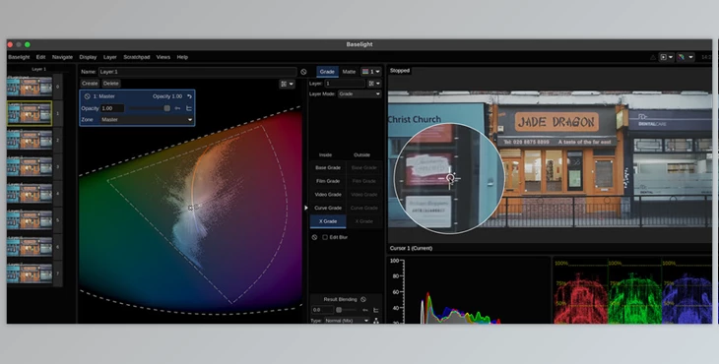Select layer 5 thumbnail in layer list
This screenshot has width=719, height=364.
[x=30, y=219]
